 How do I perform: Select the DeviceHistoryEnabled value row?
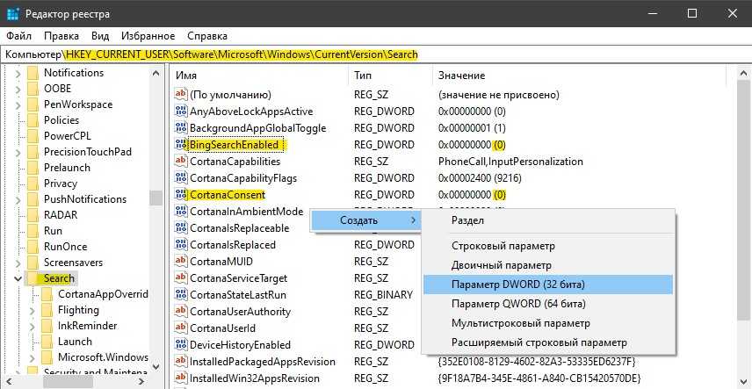coord(240,345)
